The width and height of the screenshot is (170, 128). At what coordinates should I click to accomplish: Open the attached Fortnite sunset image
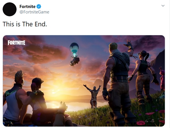coord(84,81)
